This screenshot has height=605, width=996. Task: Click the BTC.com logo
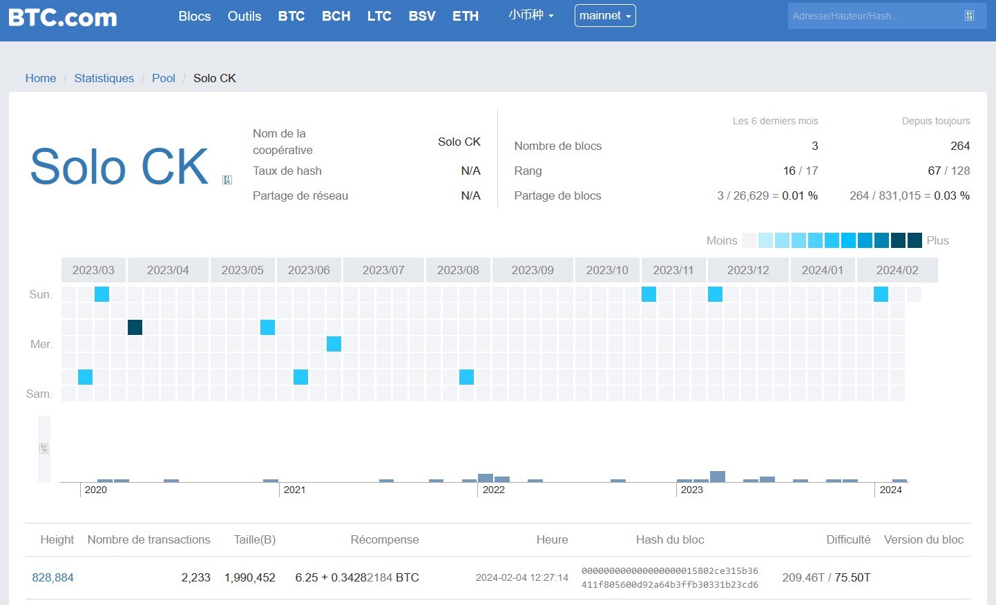coord(63,17)
